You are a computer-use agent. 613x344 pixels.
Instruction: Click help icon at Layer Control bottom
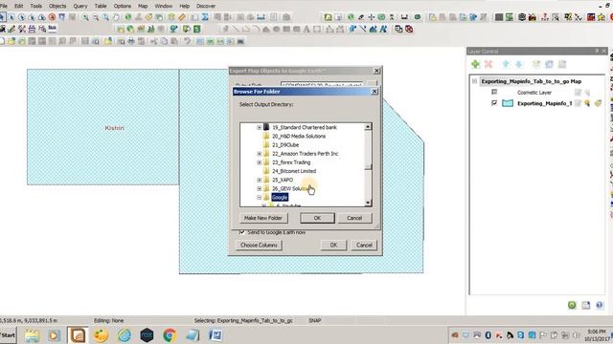(600, 305)
